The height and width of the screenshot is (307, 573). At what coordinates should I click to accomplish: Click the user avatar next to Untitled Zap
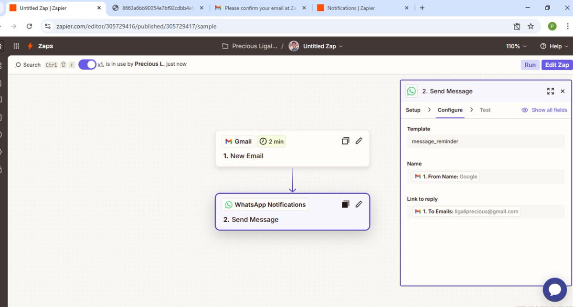[294, 46]
